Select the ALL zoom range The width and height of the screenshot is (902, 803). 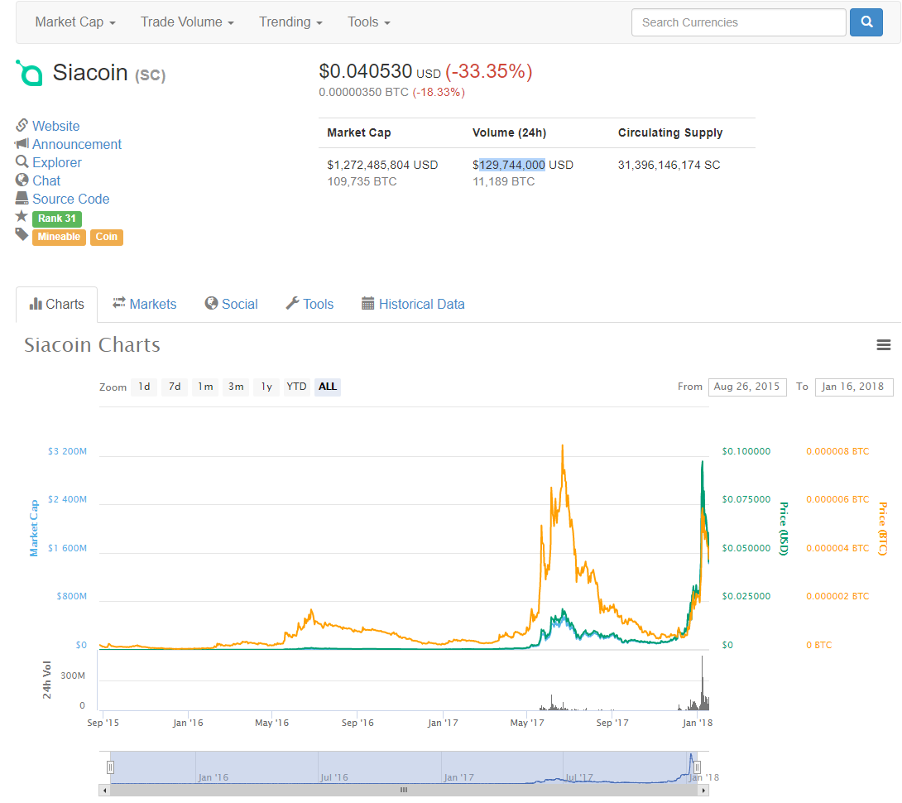328,387
